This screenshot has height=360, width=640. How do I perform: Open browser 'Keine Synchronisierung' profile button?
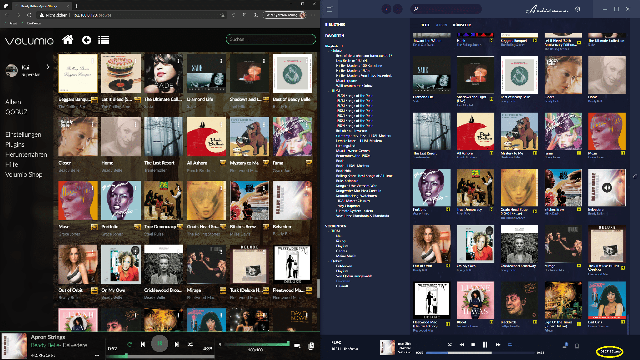click(285, 15)
